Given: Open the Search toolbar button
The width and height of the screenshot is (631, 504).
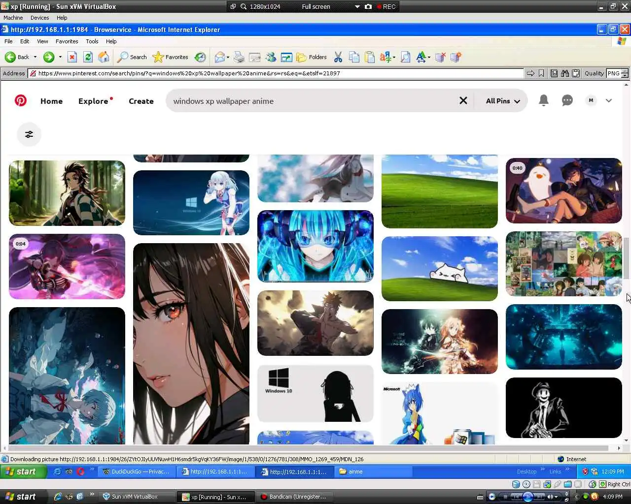Looking at the screenshot, I should [132, 57].
